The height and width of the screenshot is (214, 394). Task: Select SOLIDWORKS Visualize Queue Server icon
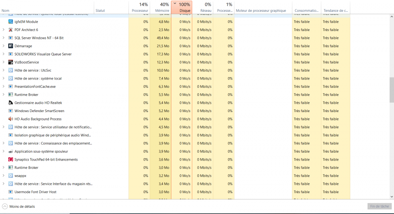pos(11,54)
